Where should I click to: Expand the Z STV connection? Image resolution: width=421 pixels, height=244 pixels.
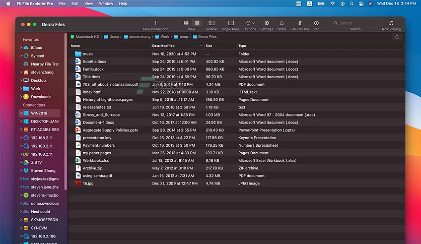[x=21, y=162]
